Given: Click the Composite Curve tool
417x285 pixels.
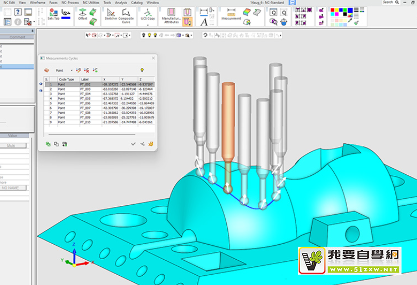Looking at the screenshot, I should 126,13.
